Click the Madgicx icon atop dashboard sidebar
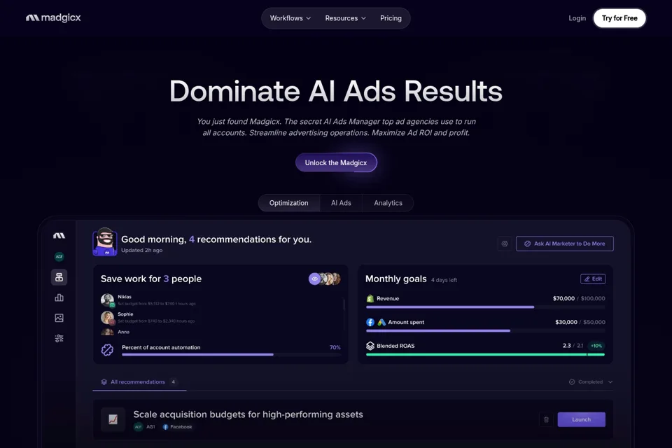 click(x=59, y=235)
